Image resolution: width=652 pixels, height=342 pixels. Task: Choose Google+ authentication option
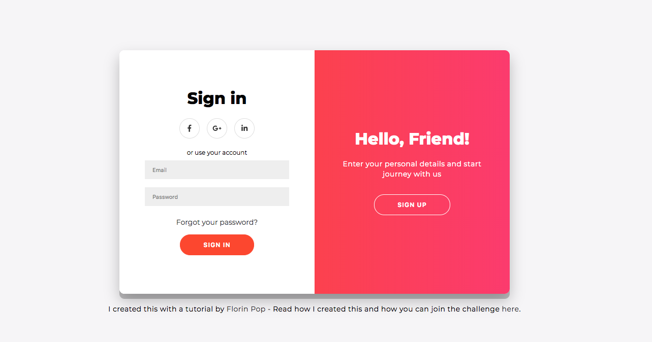pos(217,128)
